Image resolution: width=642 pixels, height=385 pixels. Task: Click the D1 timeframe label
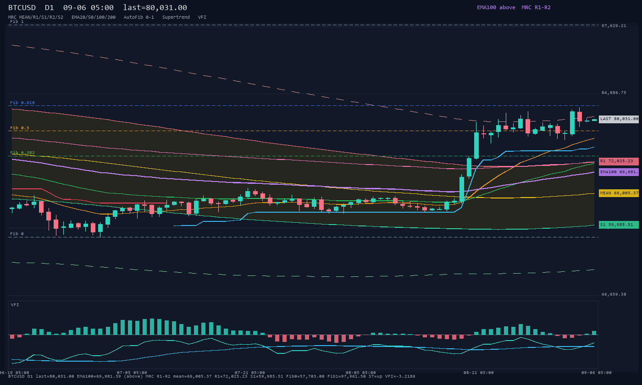pos(50,7)
